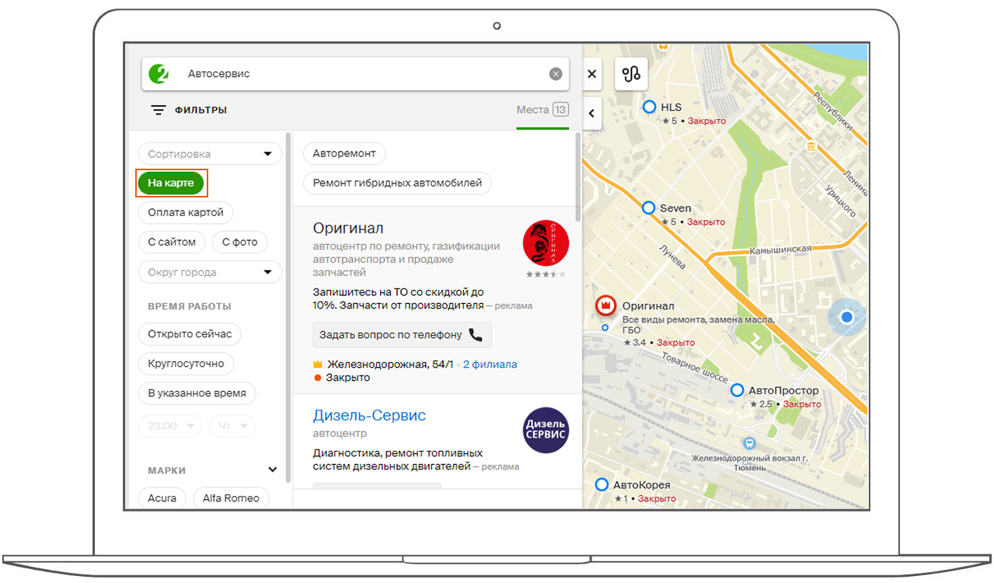Open the Сортировка dropdown
This screenshot has width=994, height=583.
210,154
